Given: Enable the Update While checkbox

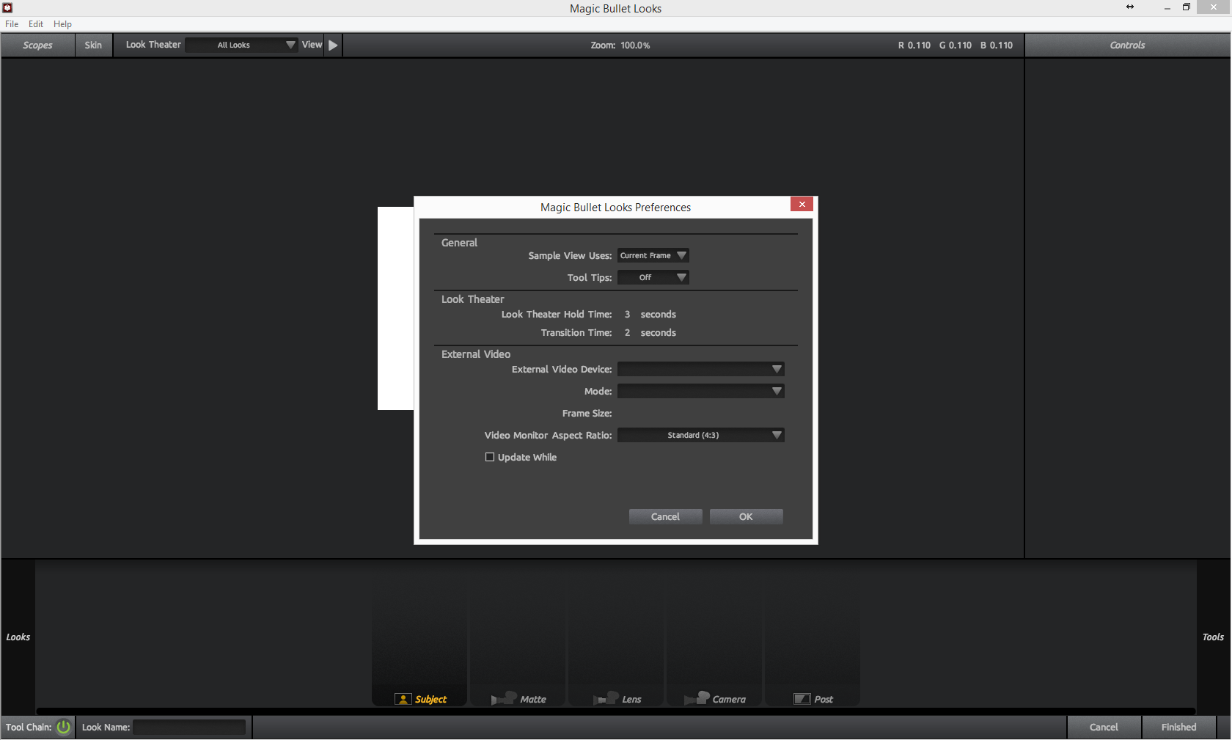Looking at the screenshot, I should click(x=490, y=457).
